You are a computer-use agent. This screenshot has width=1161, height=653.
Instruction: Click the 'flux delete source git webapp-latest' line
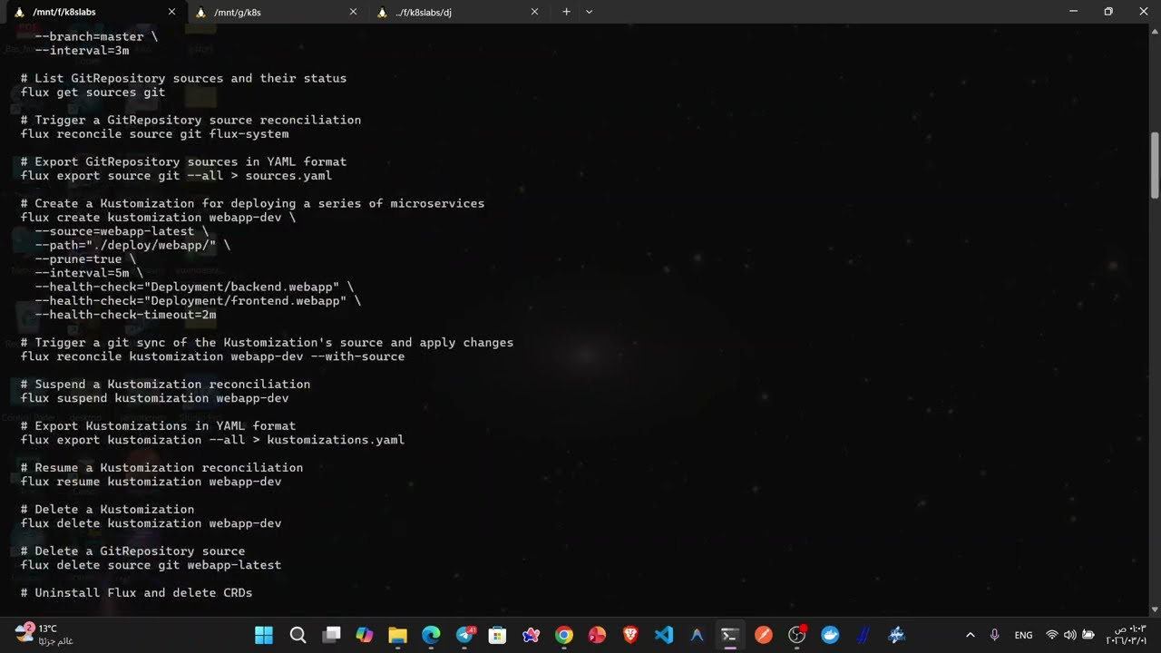click(151, 565)
